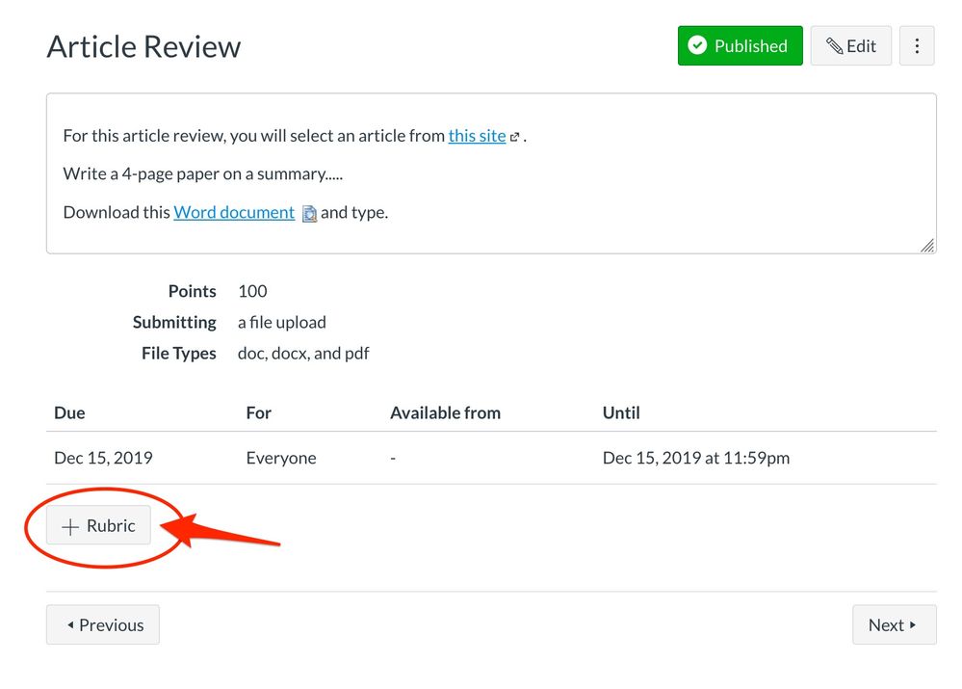962x689 pixels.
Task: Click the pencil icon on Edit
Action: [x=834, y=46]
